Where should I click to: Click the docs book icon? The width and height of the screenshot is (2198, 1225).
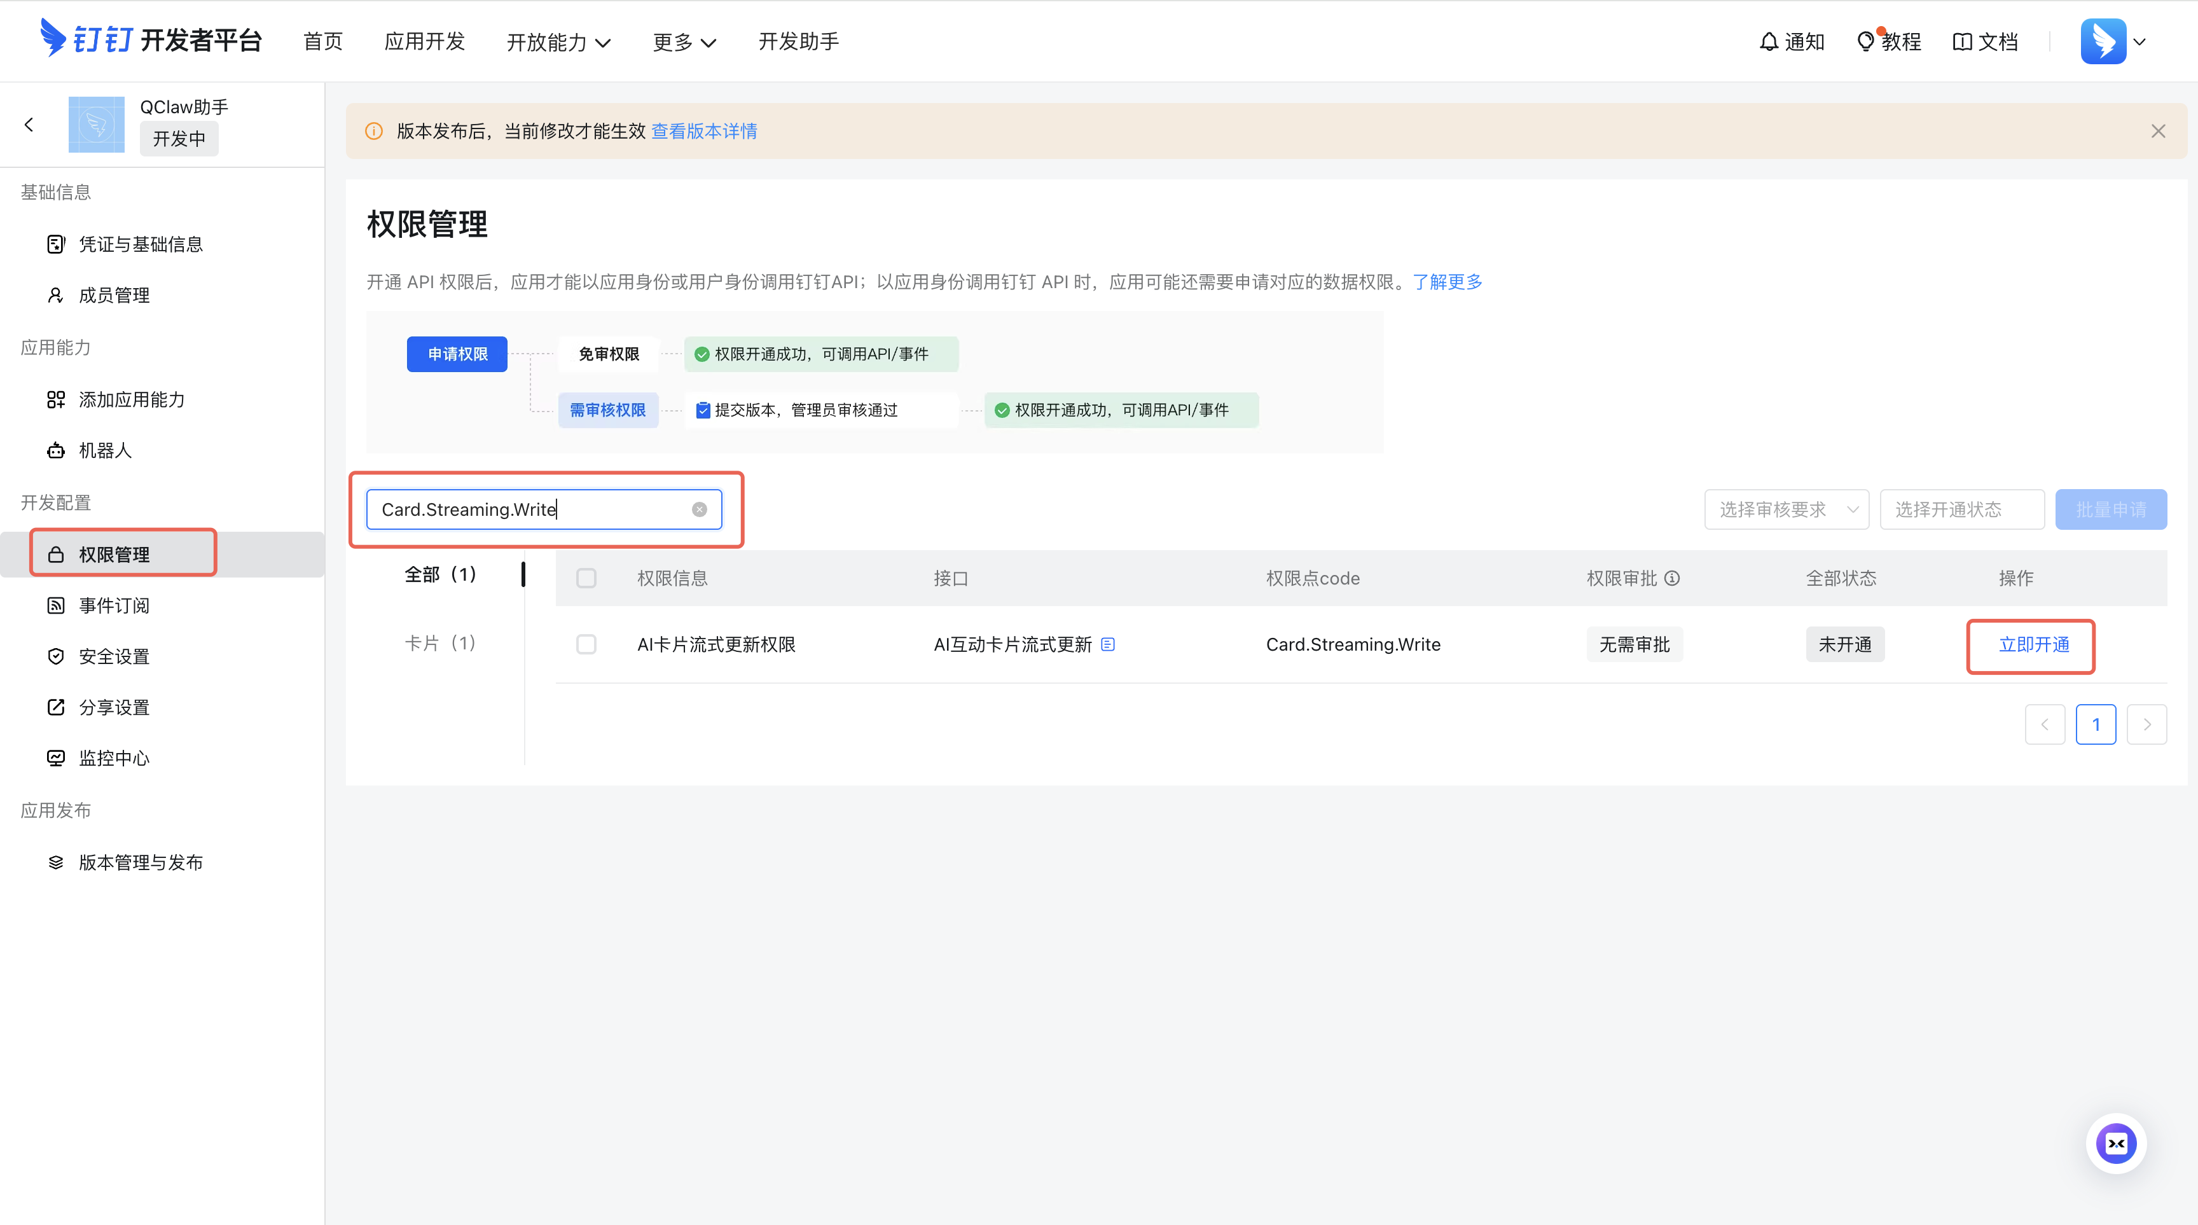point(1961,41)
